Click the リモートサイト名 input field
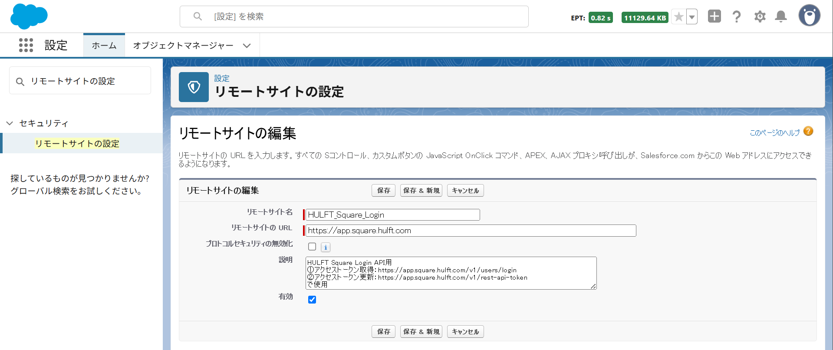 point(393,215)
